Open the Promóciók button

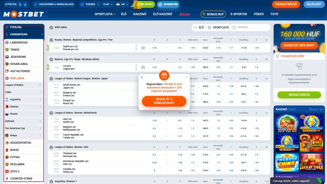pos(168,4)
